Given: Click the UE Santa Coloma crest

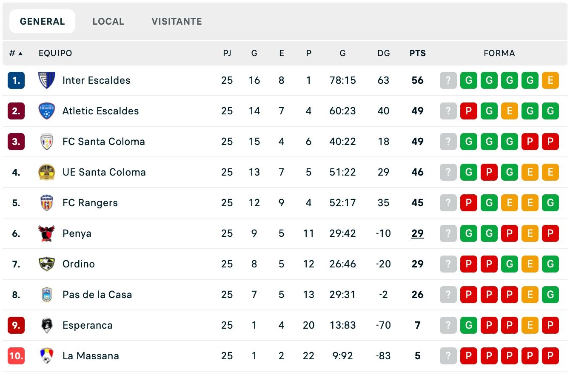Looking at the screenshot, I should 47,172.
